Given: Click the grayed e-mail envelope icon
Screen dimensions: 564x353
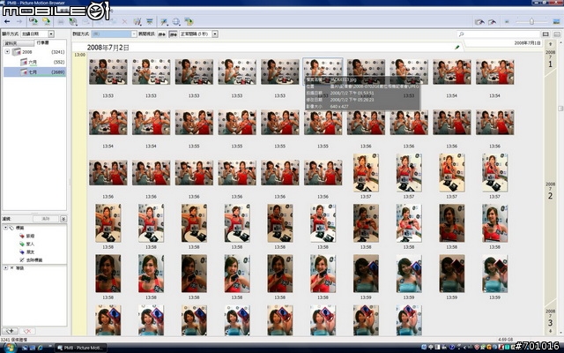Looking at the screenshot, I should (85, 22).
